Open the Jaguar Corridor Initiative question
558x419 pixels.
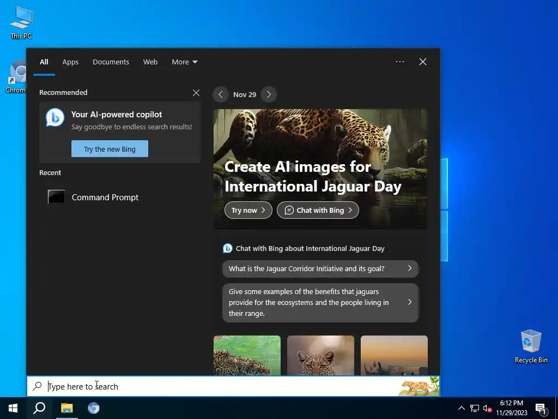click(320, 268)
